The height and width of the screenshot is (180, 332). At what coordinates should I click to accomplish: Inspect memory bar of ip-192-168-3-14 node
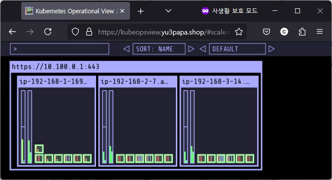coord(193,127)
